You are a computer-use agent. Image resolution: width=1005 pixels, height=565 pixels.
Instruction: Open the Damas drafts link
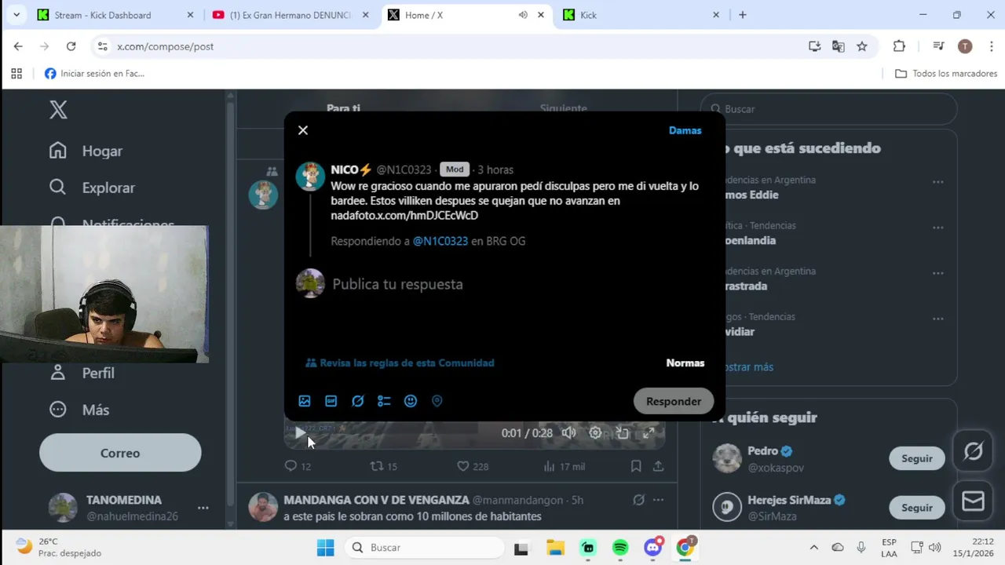click(685, 130)
